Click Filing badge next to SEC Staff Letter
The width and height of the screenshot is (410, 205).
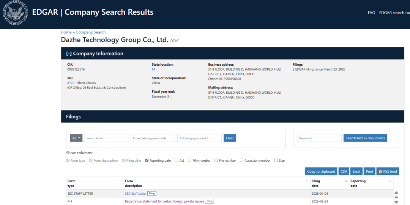pyautogui.click(x=152, y=194)
